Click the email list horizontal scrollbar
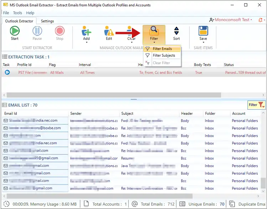The width and height of the screenshot is (267, 209). (99, 196)
